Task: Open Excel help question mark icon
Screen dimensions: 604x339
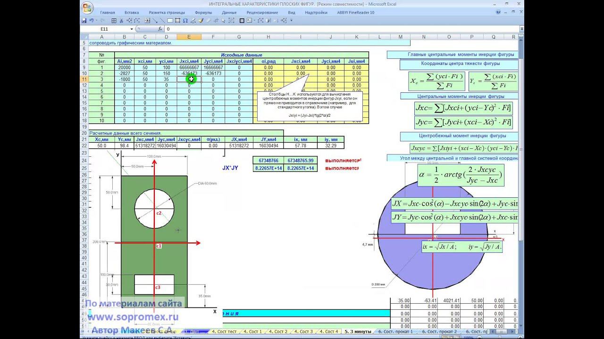Action: coord(497,13)
